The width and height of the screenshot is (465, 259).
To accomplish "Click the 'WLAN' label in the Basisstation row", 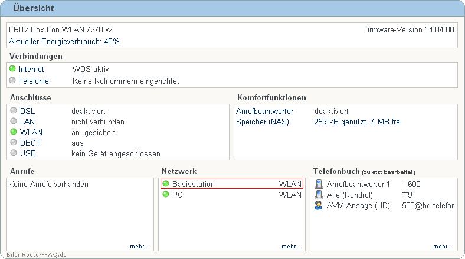I will 290,184.
